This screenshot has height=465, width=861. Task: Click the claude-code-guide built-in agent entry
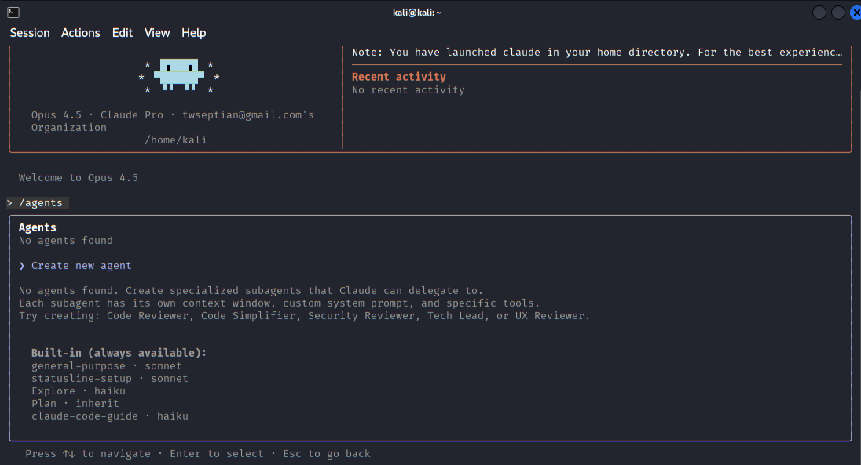point(110,416)
